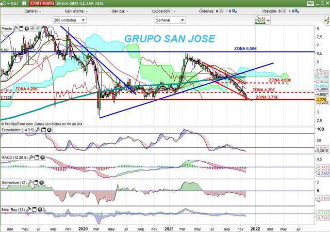
Task: Click the Estocástico (14 3 5) label
Action: tap(18, 130)
